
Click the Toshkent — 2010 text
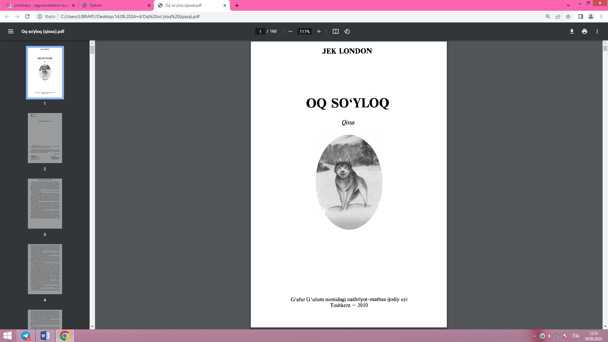pyautogui.click(x=349, y=305)
